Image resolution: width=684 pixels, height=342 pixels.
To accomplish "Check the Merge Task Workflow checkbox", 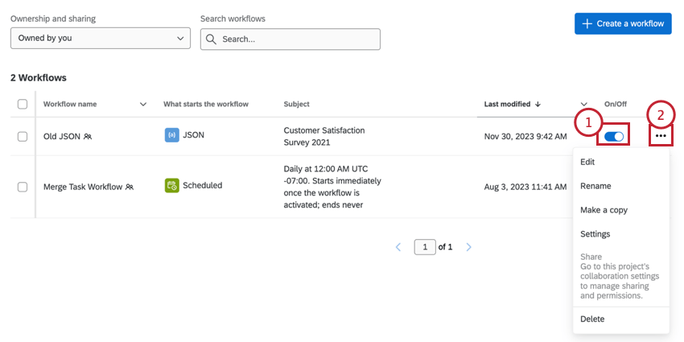I will pyautogui.click(x=23, y=187).
